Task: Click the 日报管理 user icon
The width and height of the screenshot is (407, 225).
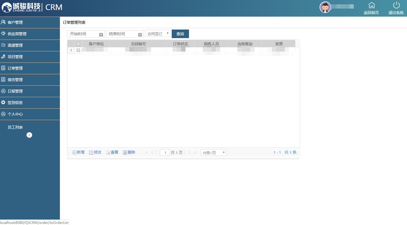Action: point(3,91)
